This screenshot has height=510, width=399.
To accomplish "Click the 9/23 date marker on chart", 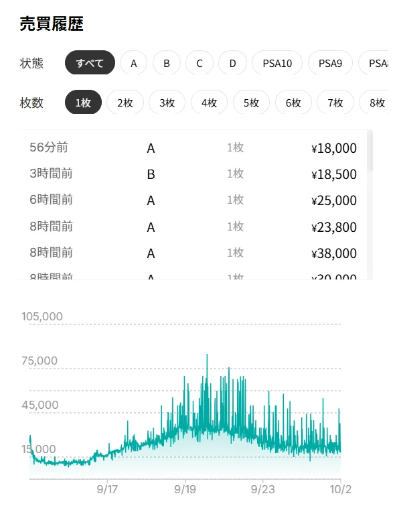I will pyautogui.click(x=262, y=489).
